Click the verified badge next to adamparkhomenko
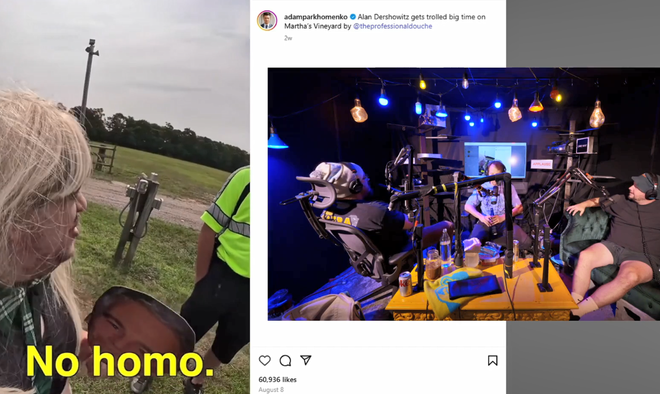 tap(353, 17)
